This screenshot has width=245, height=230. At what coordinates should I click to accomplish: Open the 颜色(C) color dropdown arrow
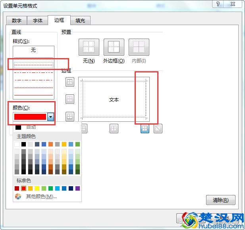(x=50, y=117)
